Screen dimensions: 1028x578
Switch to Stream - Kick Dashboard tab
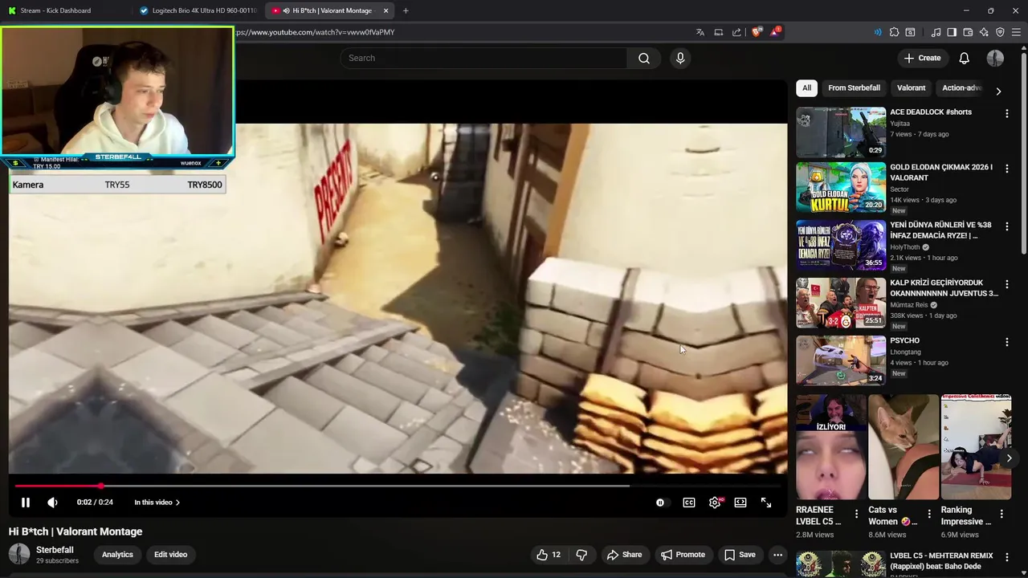tap(64, 10)
